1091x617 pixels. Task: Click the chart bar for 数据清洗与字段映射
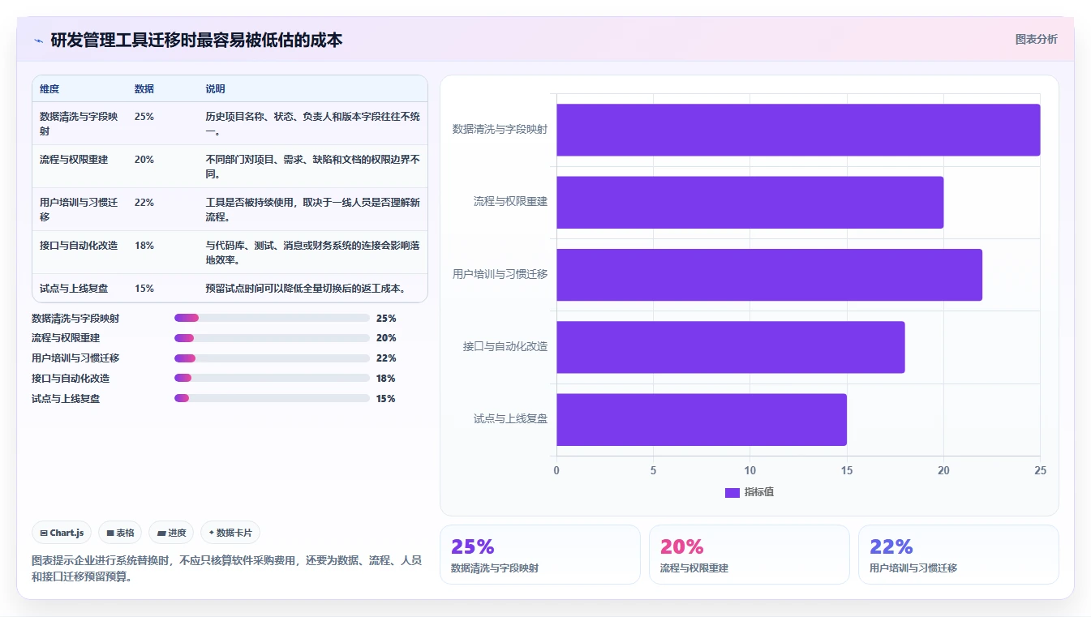[798, 130]
